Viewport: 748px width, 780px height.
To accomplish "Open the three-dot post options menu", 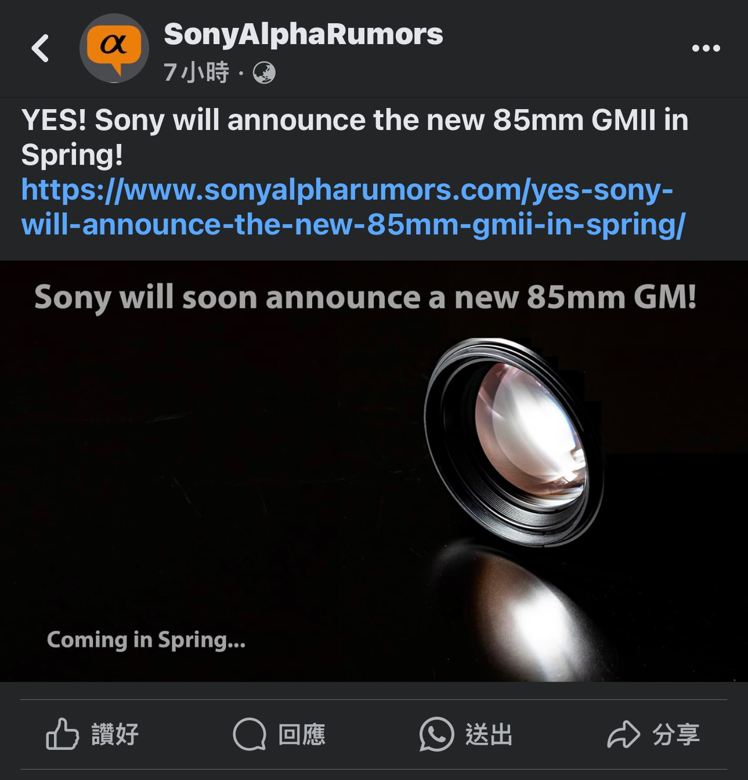I will point(706,48).
